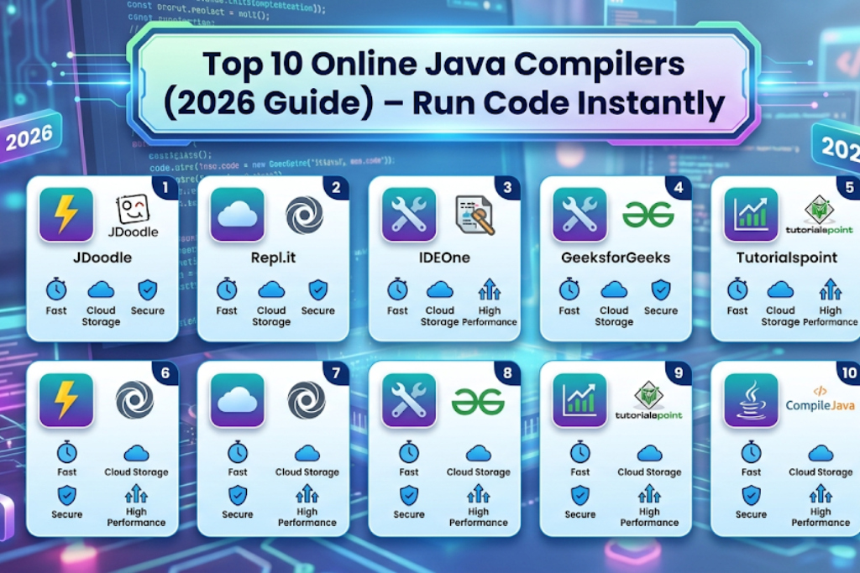Click the Fast stopwatch icon on the JDoodle card
Viewport: 860px width, 573px height.
point(56,289)
